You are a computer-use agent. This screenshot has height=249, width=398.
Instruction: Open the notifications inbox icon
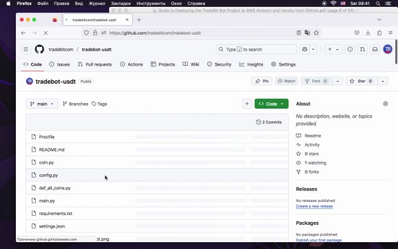tap(375, 49)
